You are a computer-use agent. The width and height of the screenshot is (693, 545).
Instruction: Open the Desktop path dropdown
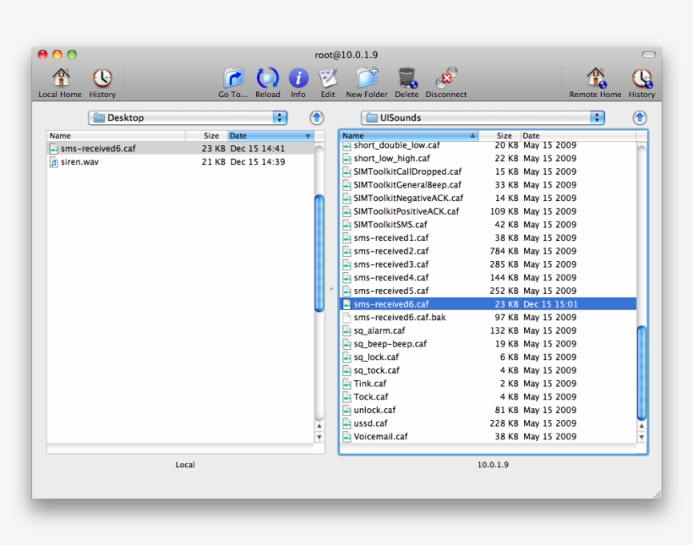(x=187, y=117)
